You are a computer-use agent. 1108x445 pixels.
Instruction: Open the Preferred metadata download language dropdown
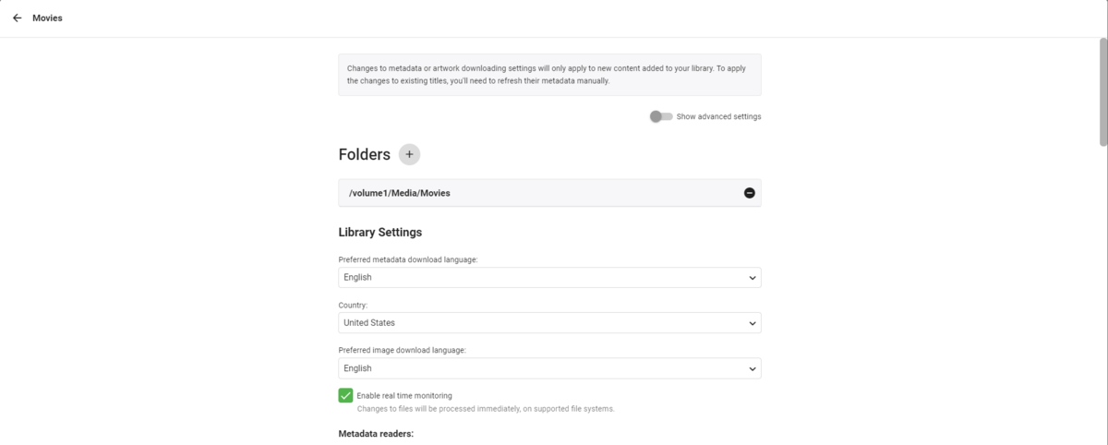click(x=549, y=277)
